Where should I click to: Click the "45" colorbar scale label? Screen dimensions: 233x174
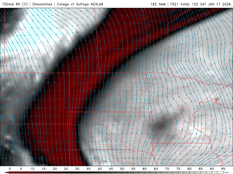click(111, 169)
